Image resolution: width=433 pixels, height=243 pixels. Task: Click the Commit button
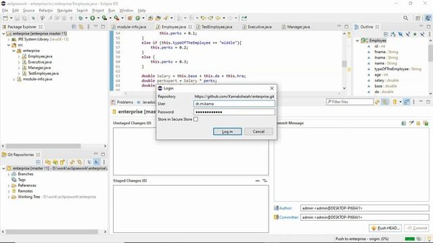coord(417,228)
